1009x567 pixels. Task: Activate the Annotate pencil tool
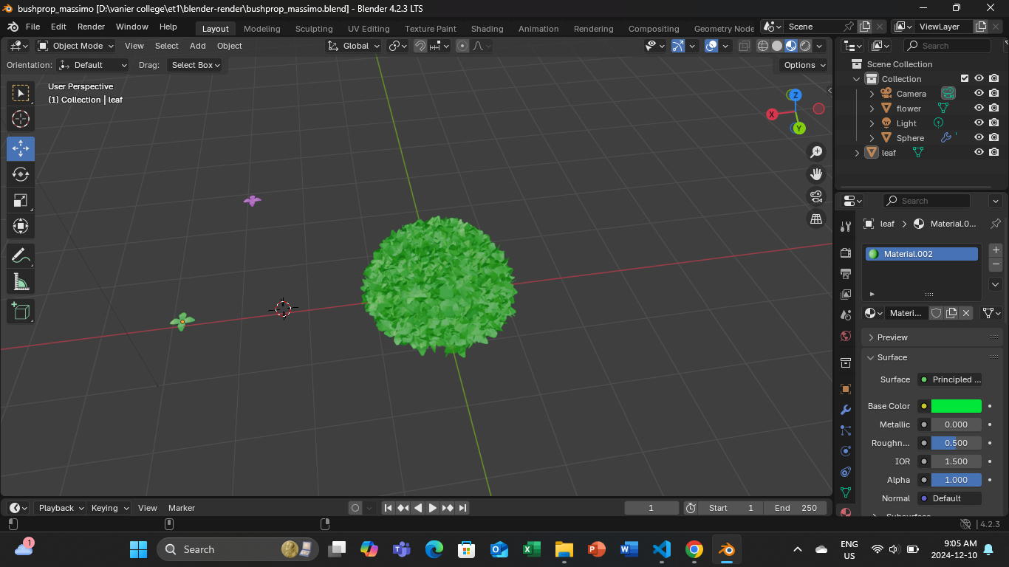tap(21, 256)
